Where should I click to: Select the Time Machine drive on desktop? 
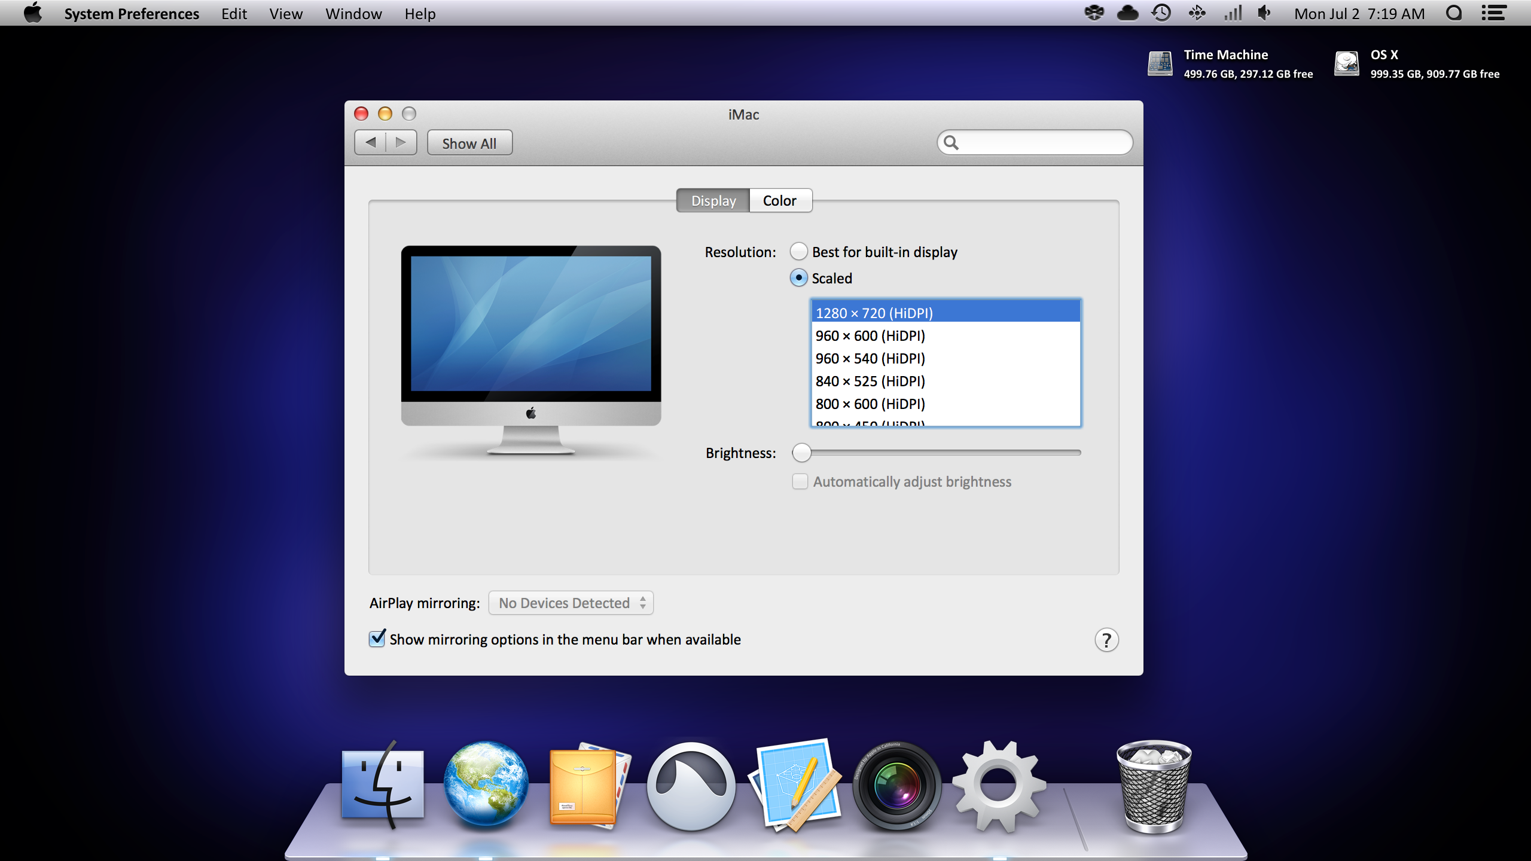[x=1160, y=63]
